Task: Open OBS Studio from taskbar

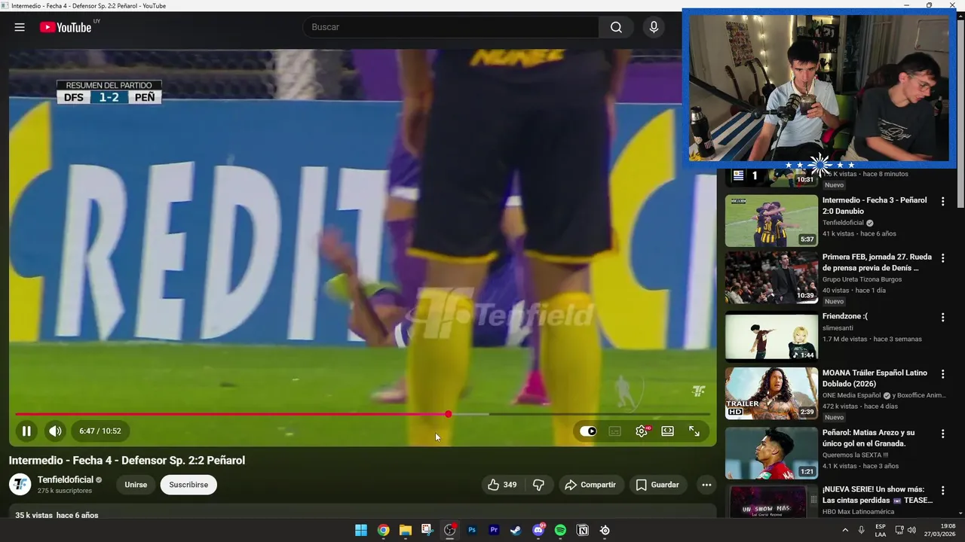Action: point(450,530)
